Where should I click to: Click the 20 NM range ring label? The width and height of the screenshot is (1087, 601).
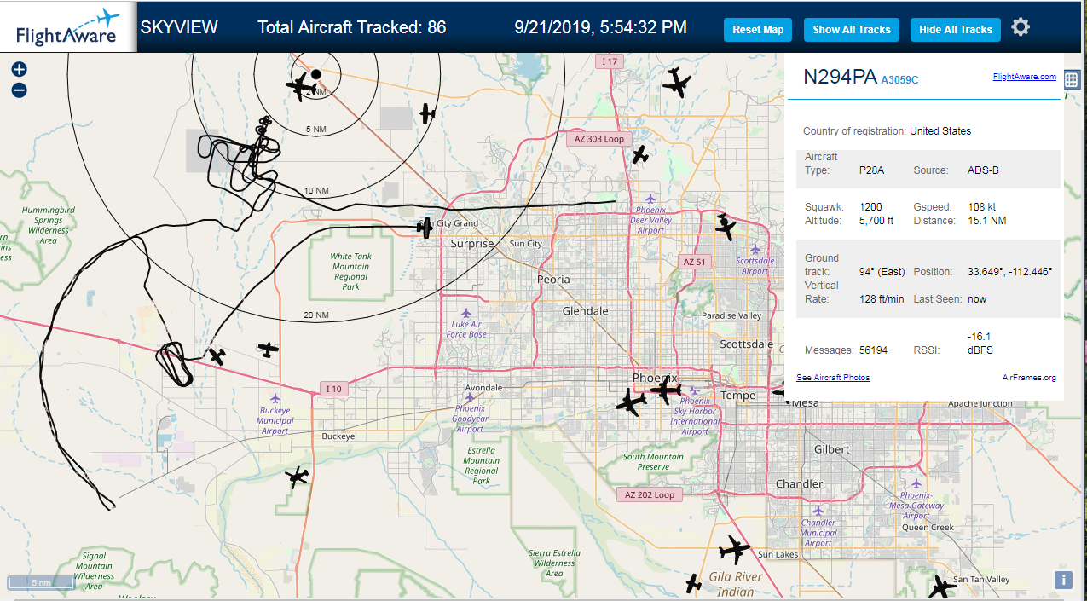(315, 315)
